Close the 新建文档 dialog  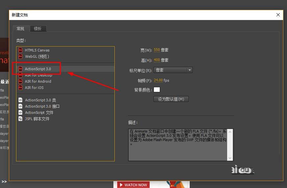click(278, 15)
